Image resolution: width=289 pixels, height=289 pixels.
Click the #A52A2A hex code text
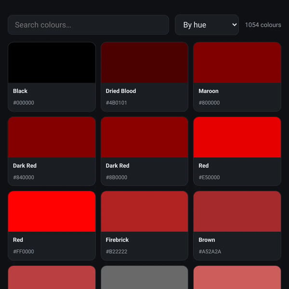click(210, 251)
